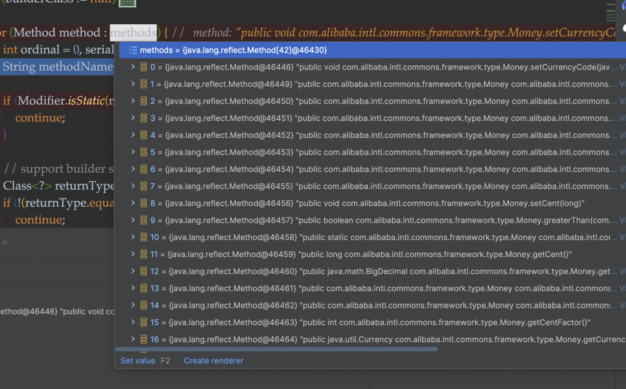
Task: Click the int ordinal = 0 line
Action: 59,49
